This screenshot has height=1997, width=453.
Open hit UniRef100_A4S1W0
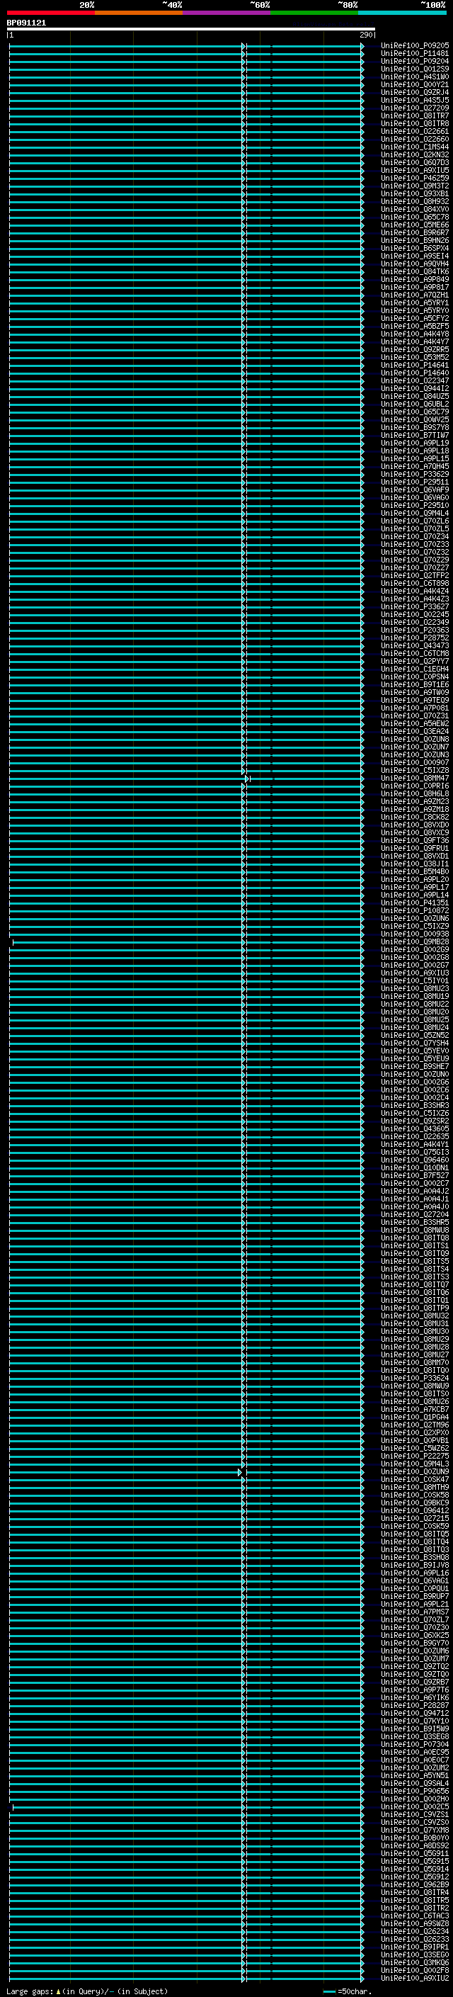click(415, 77)
